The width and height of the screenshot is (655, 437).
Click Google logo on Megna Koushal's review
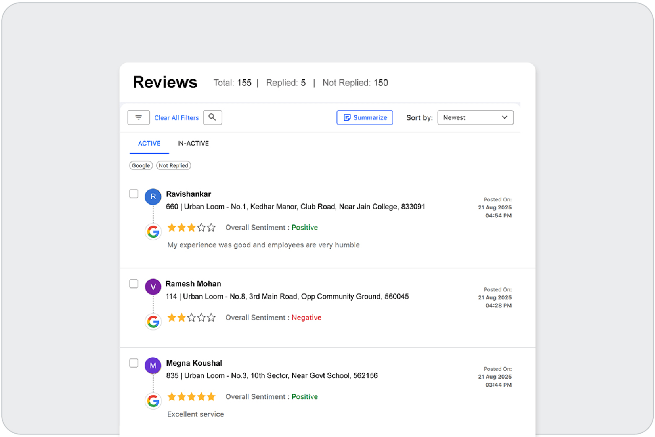pos(153,401)
